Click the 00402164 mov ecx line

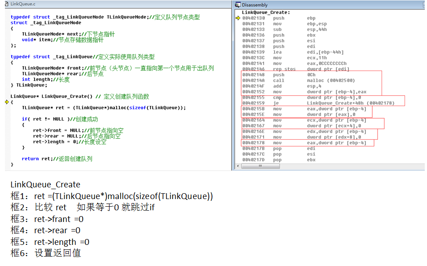pyautogui.click(x=304, y=120)
